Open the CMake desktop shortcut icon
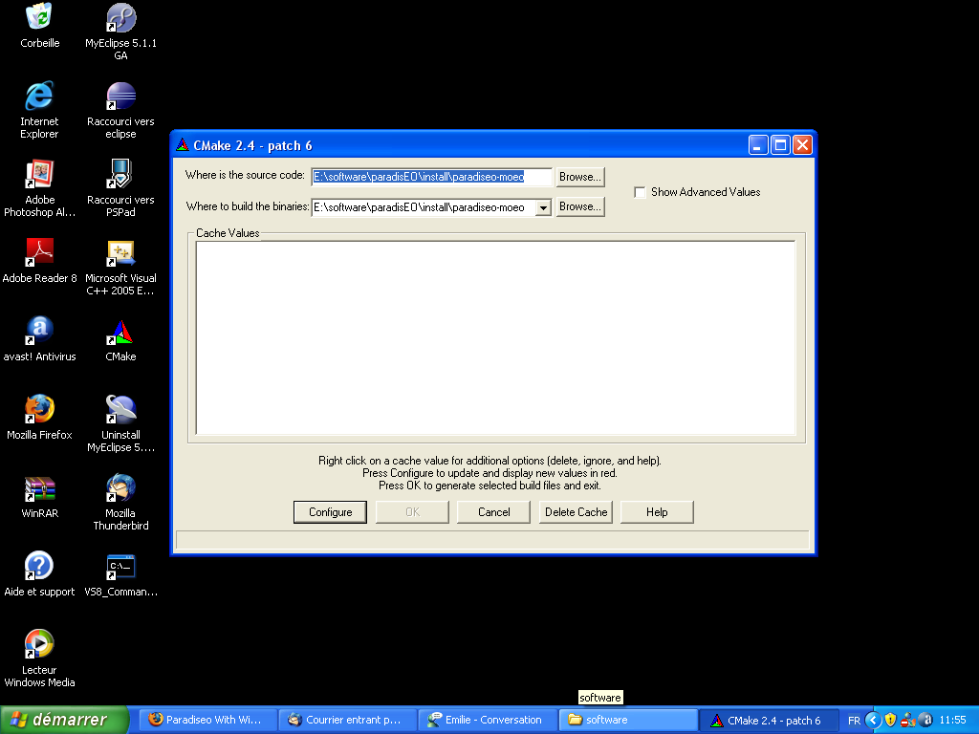Image resolution: width=979 pixels, height=734 pixels. tap(120, 333)
